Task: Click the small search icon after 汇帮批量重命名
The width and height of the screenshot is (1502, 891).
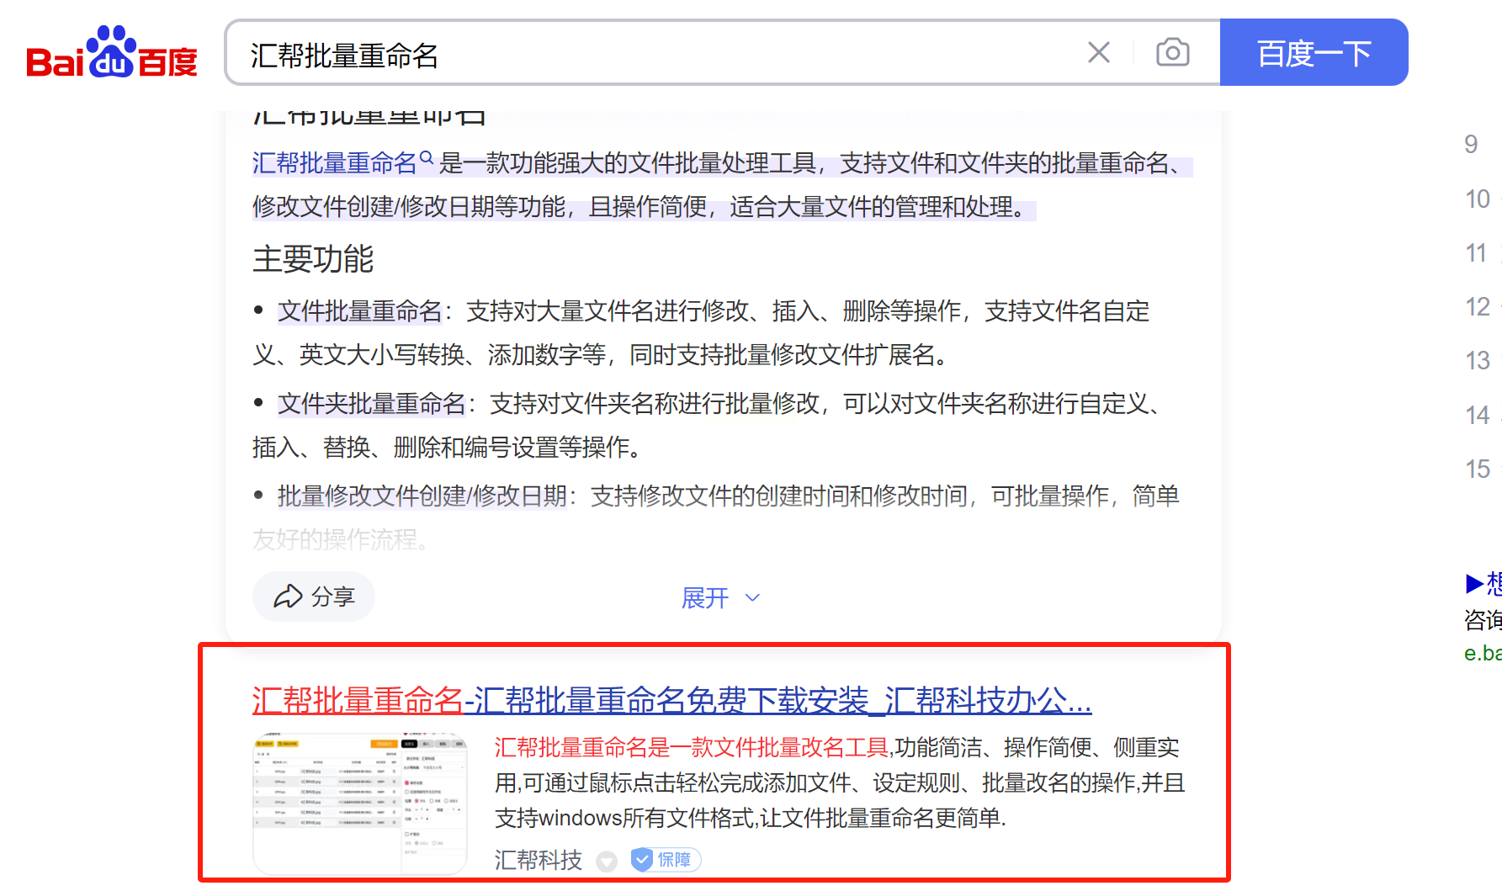Action: [x=426, y=157]
